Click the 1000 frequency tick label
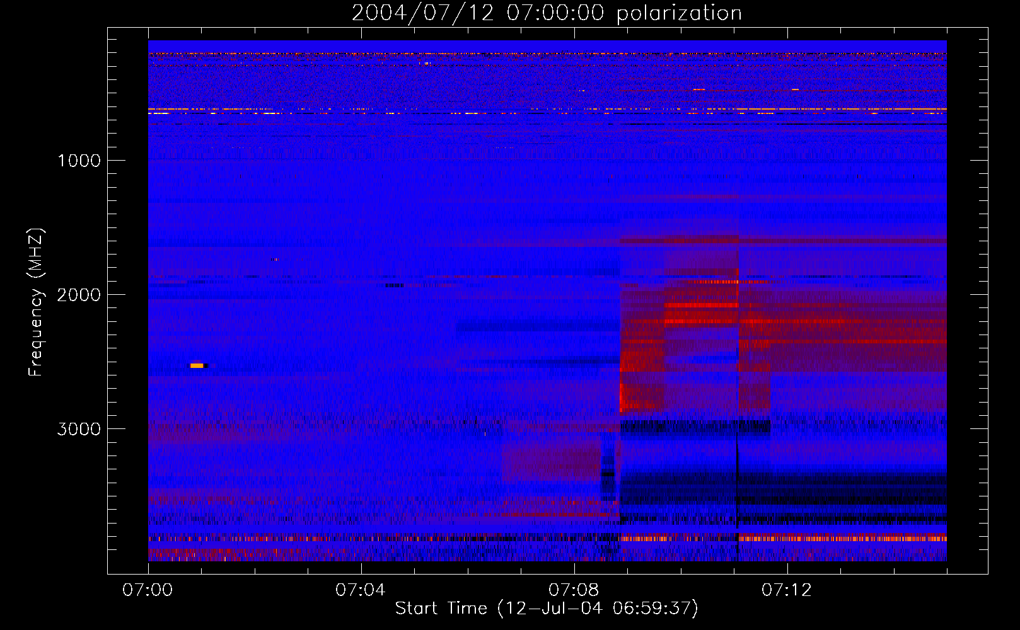This screenshot has height=630, width=1020. [79, 161]
